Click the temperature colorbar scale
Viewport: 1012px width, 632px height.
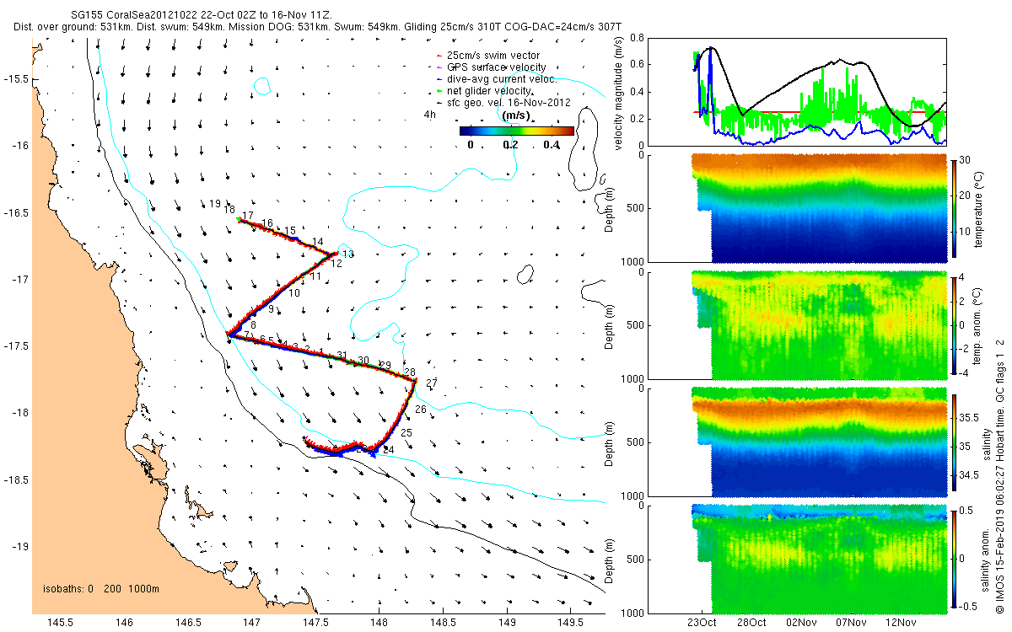[954, 206]
